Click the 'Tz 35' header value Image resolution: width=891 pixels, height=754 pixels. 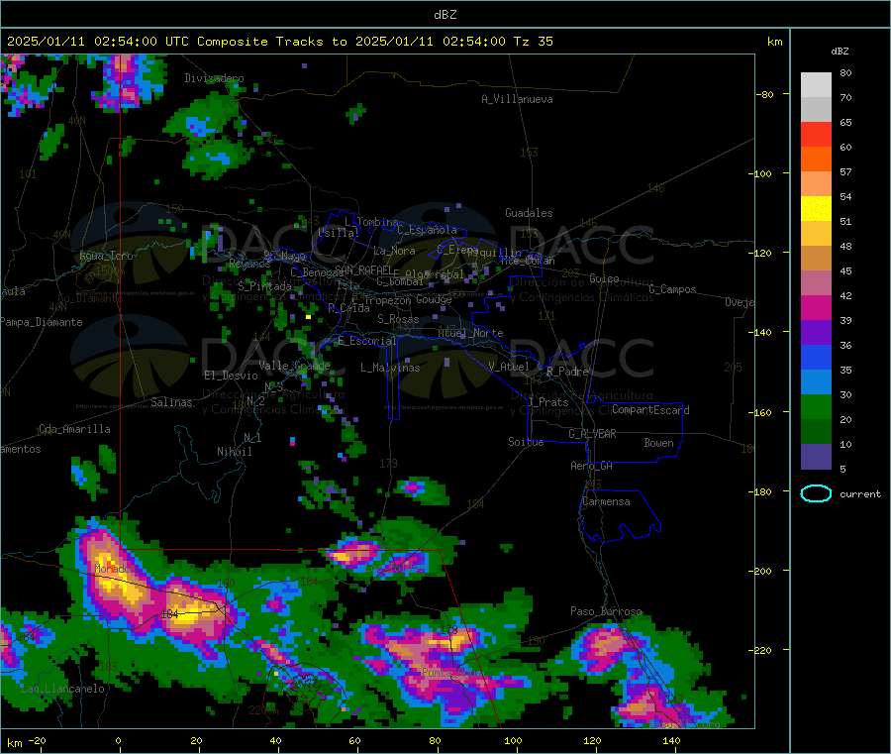(x=533, y=42)
